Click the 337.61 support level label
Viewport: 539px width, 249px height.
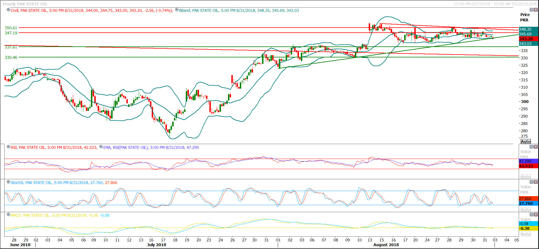point(11,47)
